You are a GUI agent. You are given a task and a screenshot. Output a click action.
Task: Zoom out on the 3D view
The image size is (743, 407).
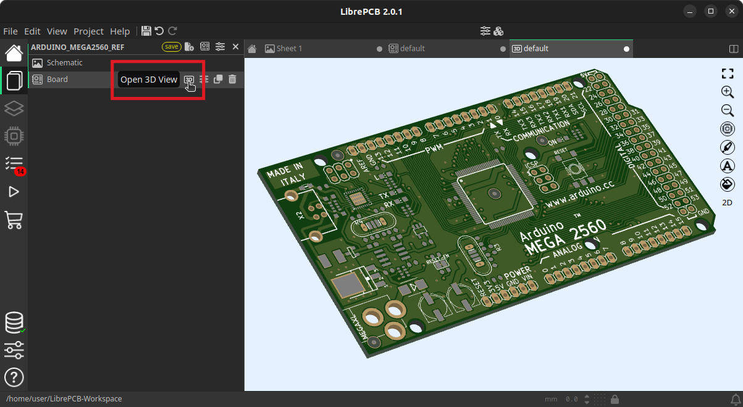coord(728,110)
